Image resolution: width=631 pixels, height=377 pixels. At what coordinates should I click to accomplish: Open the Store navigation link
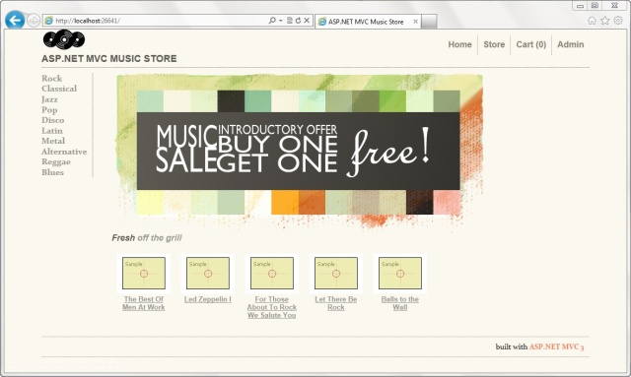coord(494,44)
